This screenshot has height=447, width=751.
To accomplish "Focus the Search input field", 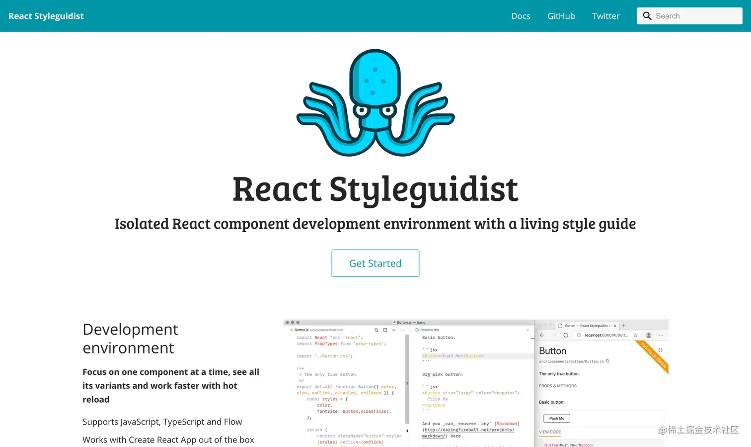I will tap(689, 16).
